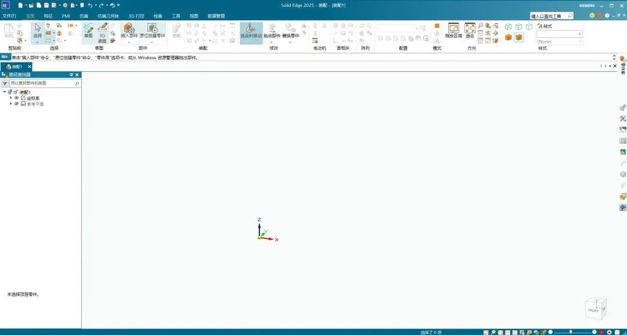Click the PathFinder component search field

point(45,83)
